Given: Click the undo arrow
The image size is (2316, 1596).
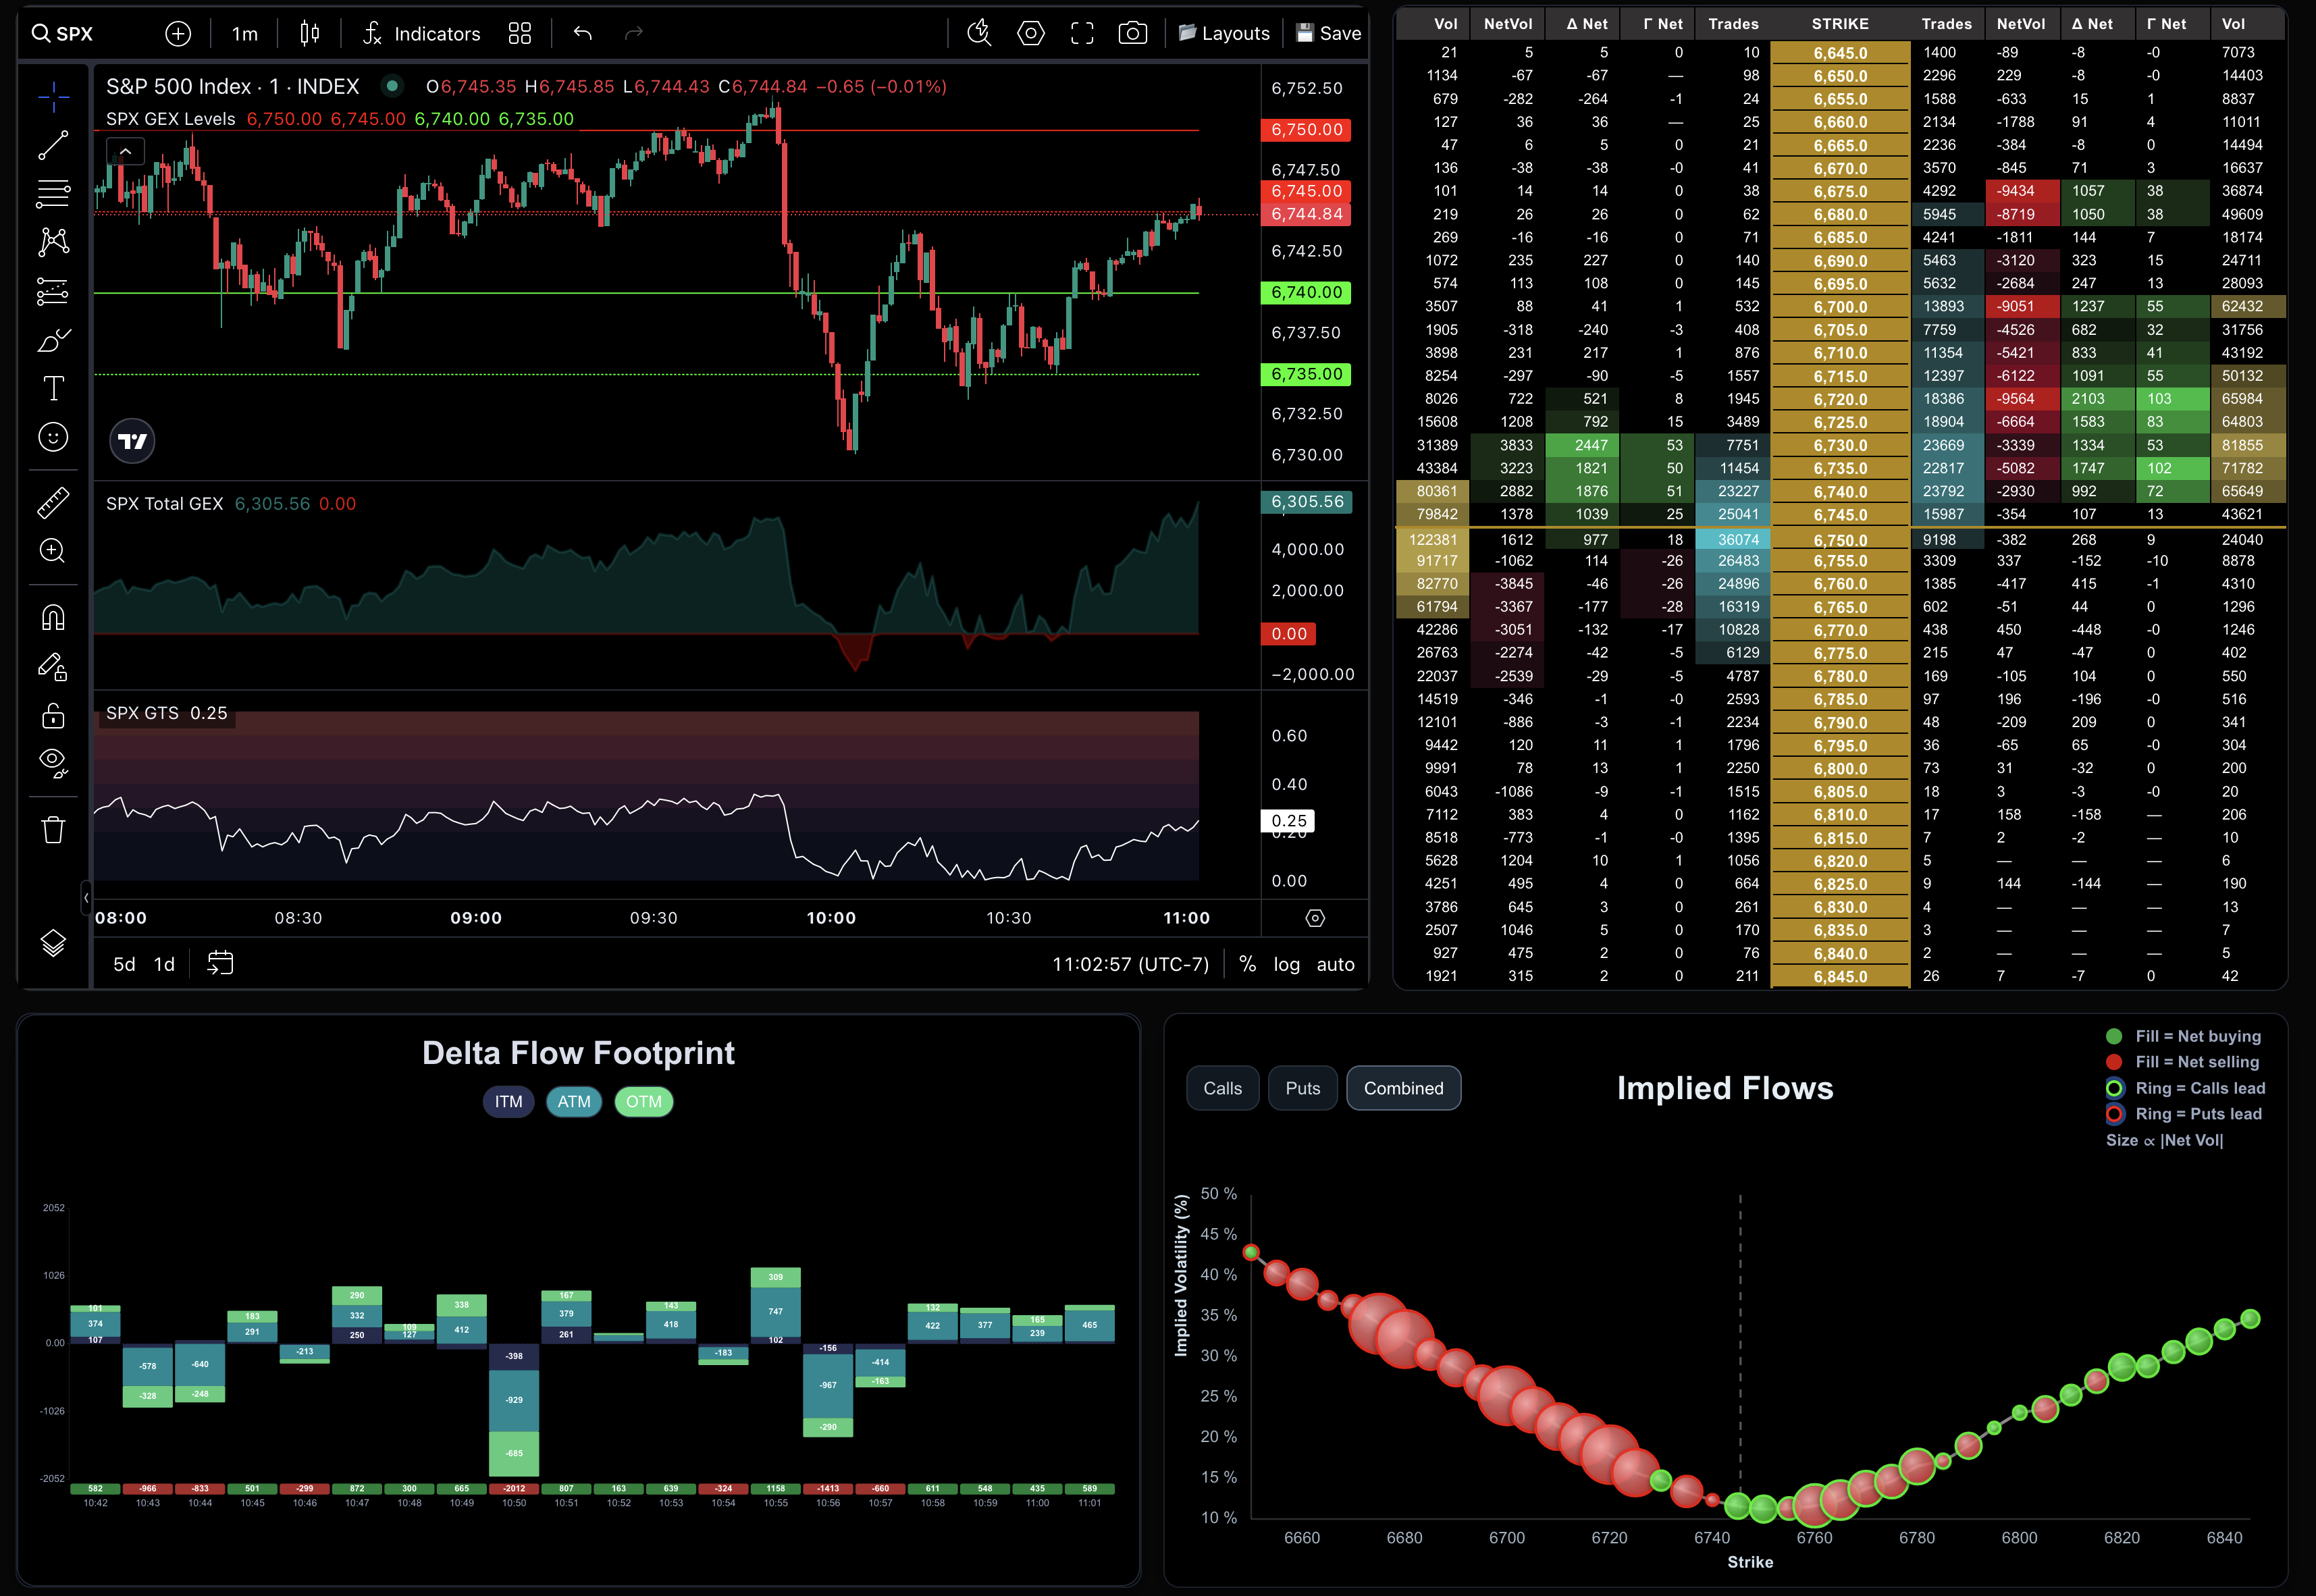Looking at the screenshot, I should [x=583, y=33].
